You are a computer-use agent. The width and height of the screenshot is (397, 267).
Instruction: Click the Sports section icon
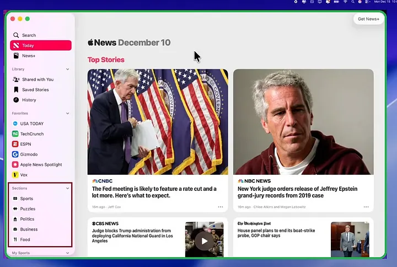(15, 199)
